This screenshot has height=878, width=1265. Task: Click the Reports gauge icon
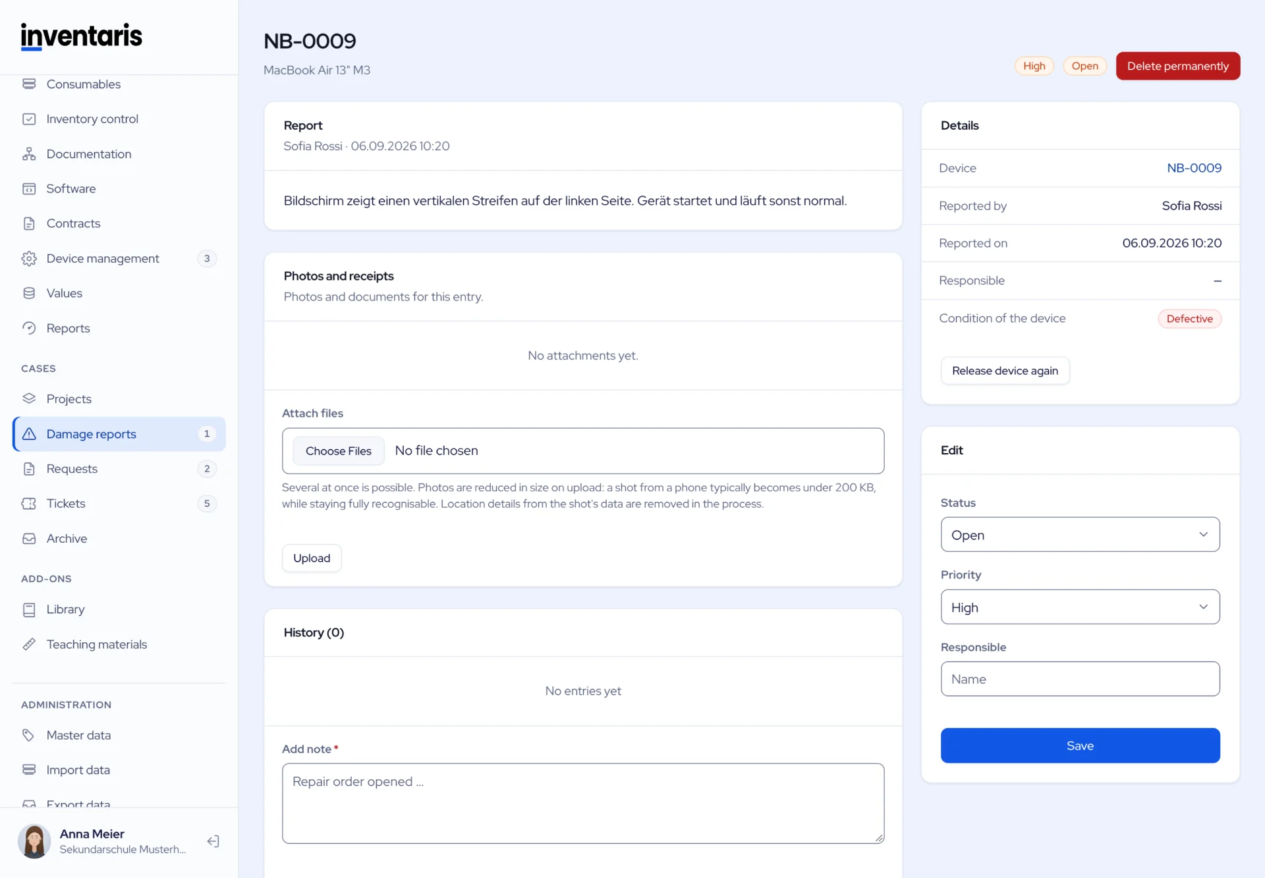coord(29,329)
